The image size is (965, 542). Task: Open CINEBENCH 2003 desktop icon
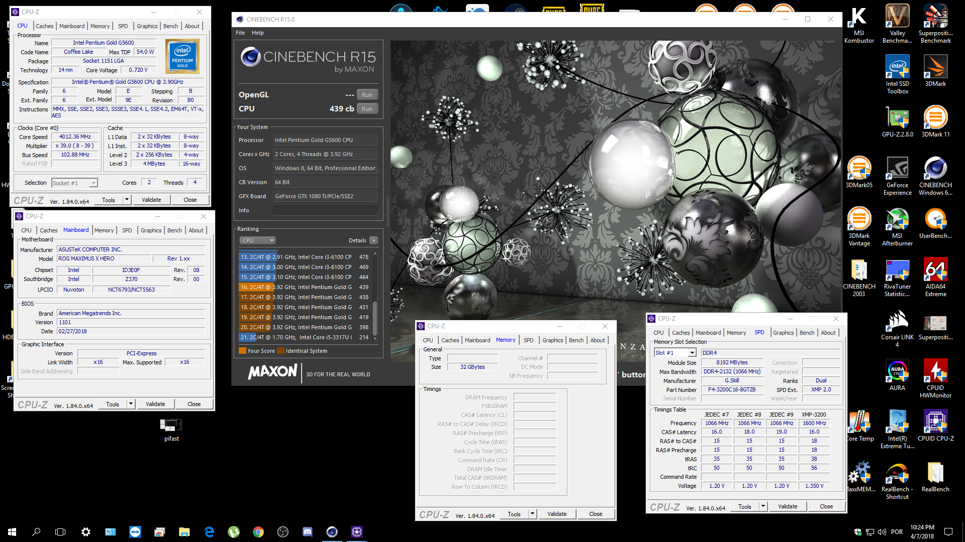pos(859,277)
